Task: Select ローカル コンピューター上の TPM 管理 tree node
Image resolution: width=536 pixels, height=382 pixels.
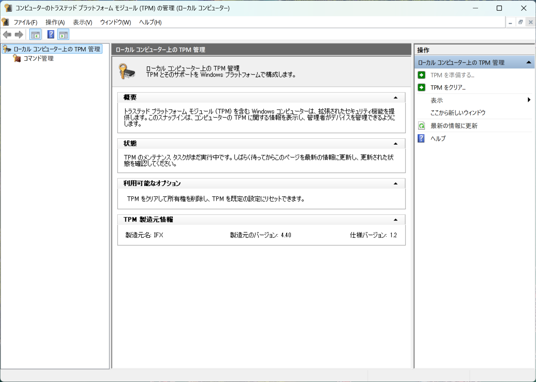Action: (x=57, y=49)
